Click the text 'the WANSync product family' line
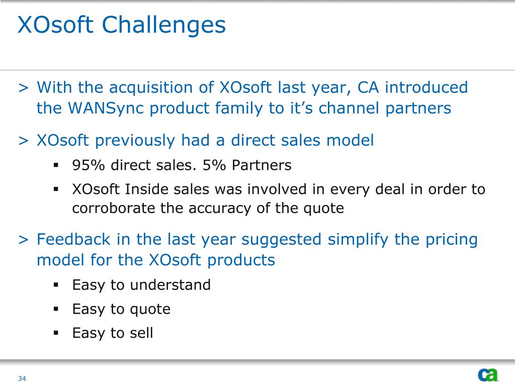The width and height of the screenshot is (515, 386). tap(244, 109)
